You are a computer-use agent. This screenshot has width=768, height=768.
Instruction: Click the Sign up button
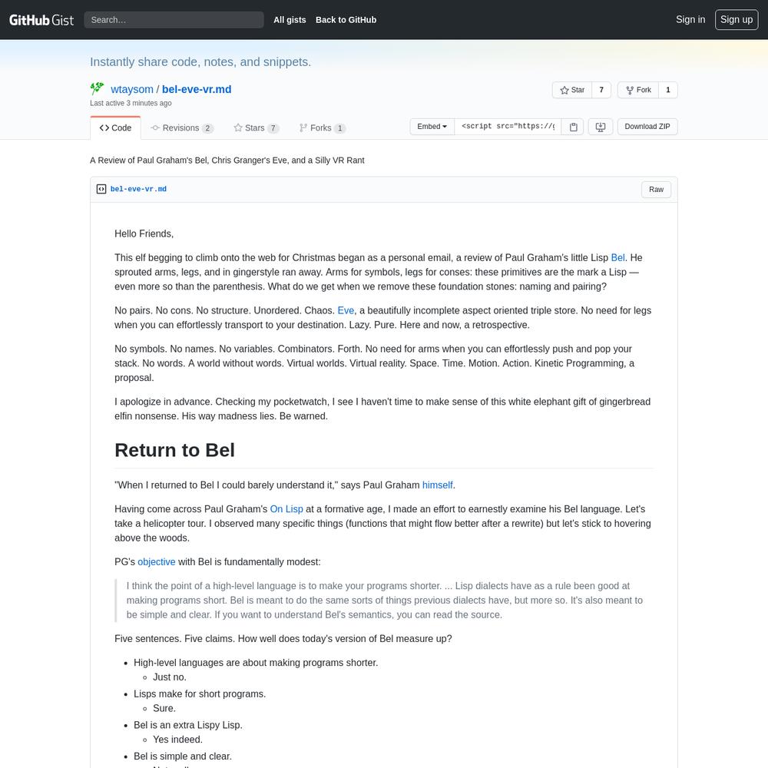coord(737,20)
